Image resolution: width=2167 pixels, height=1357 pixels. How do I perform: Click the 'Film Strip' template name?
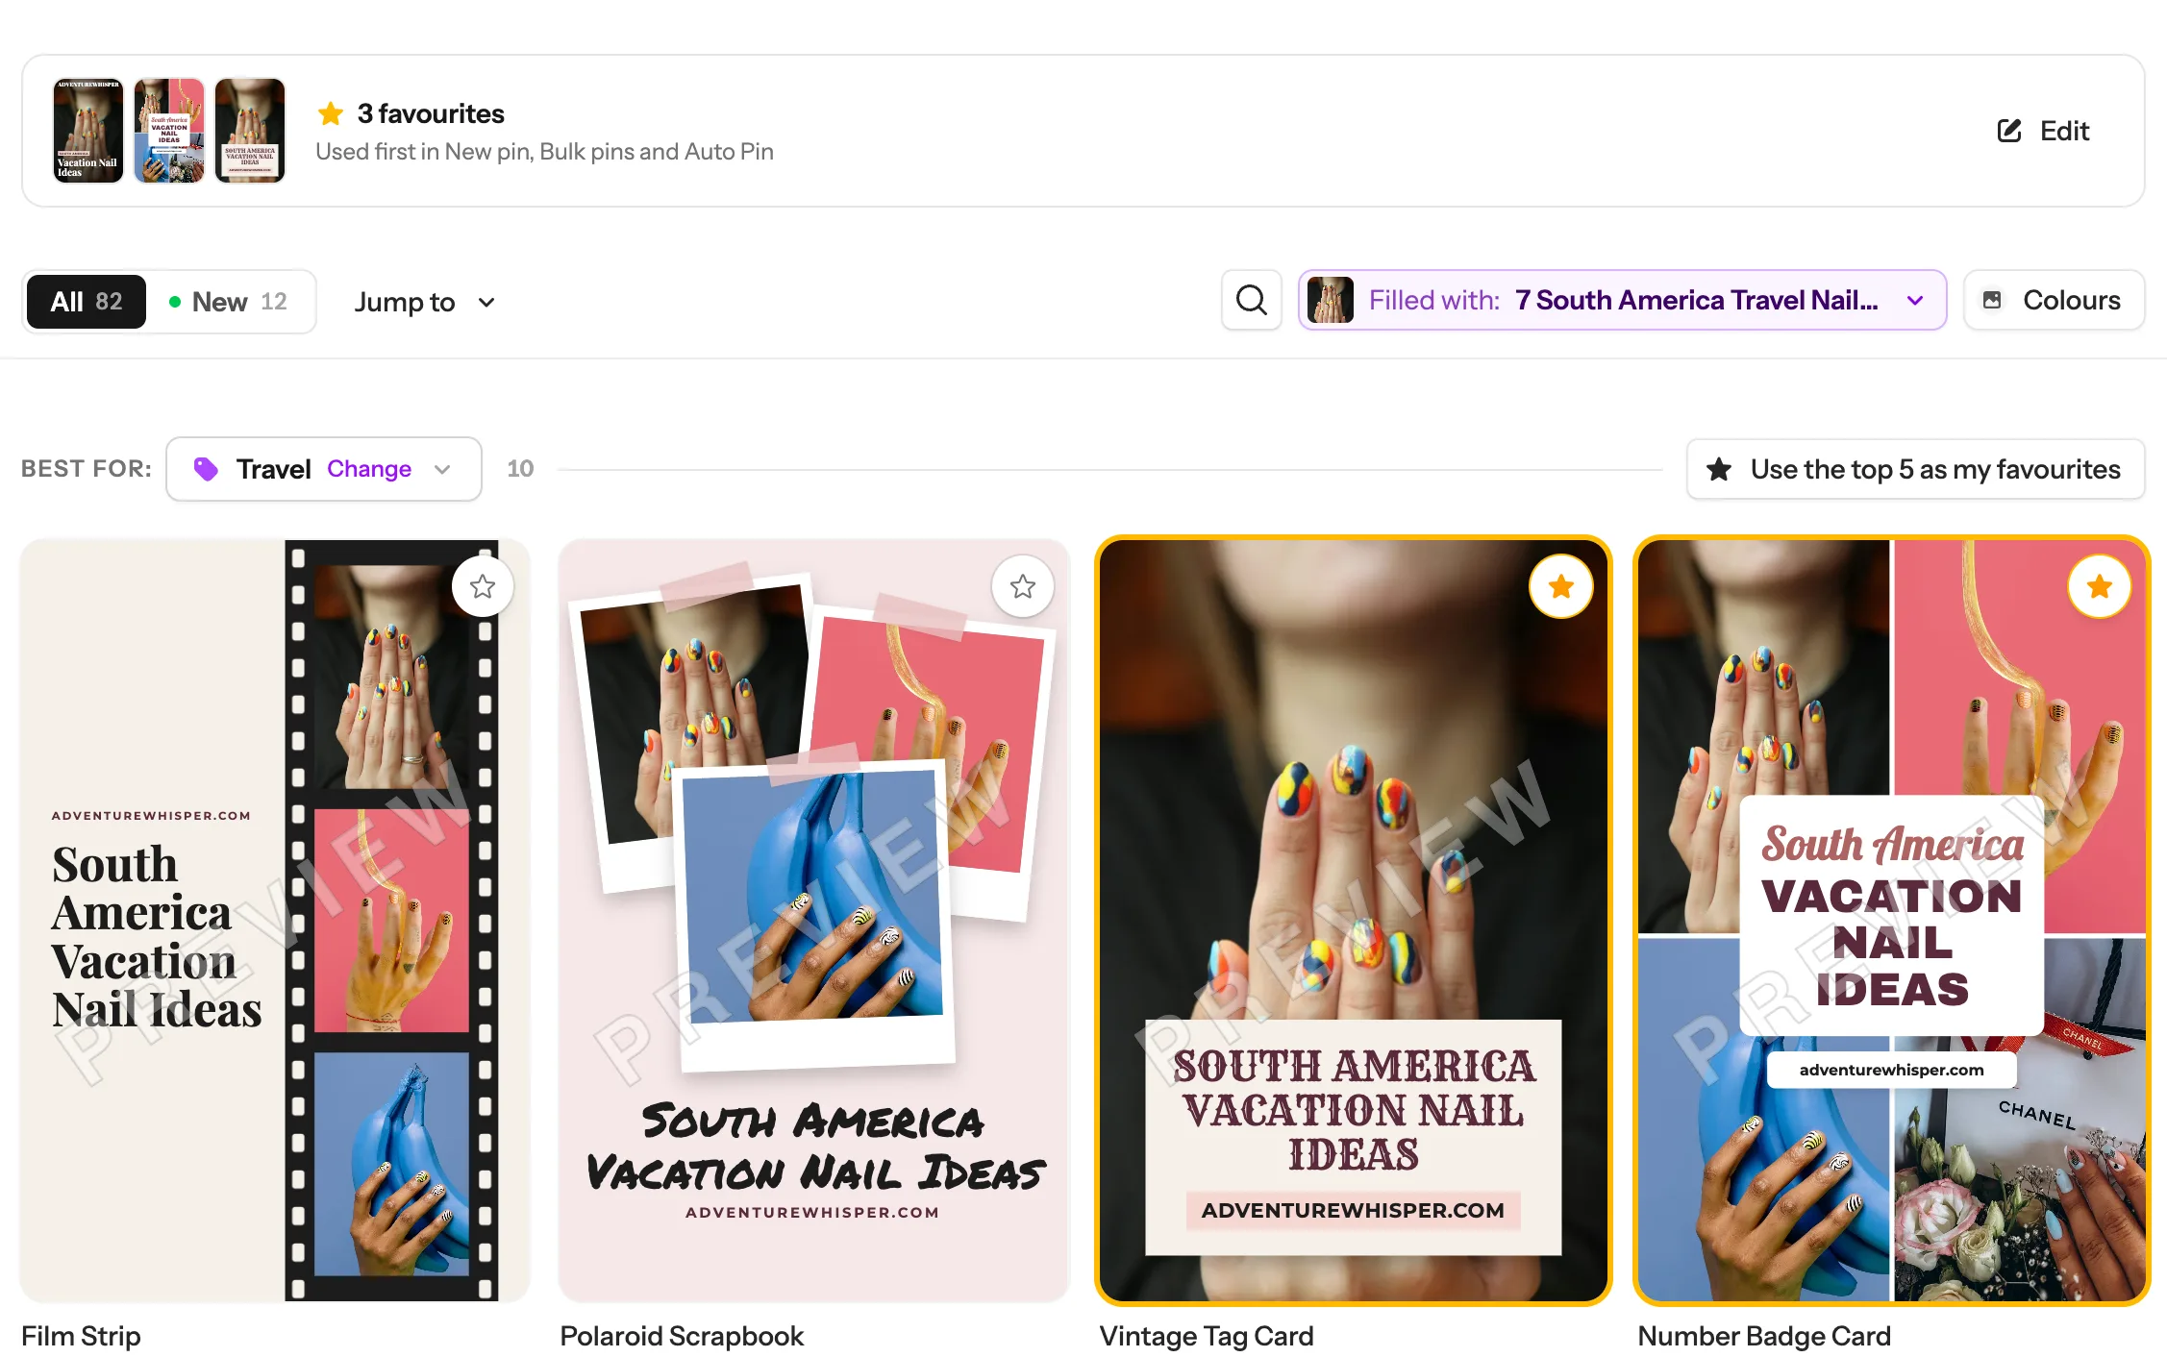click(81, 1336)
